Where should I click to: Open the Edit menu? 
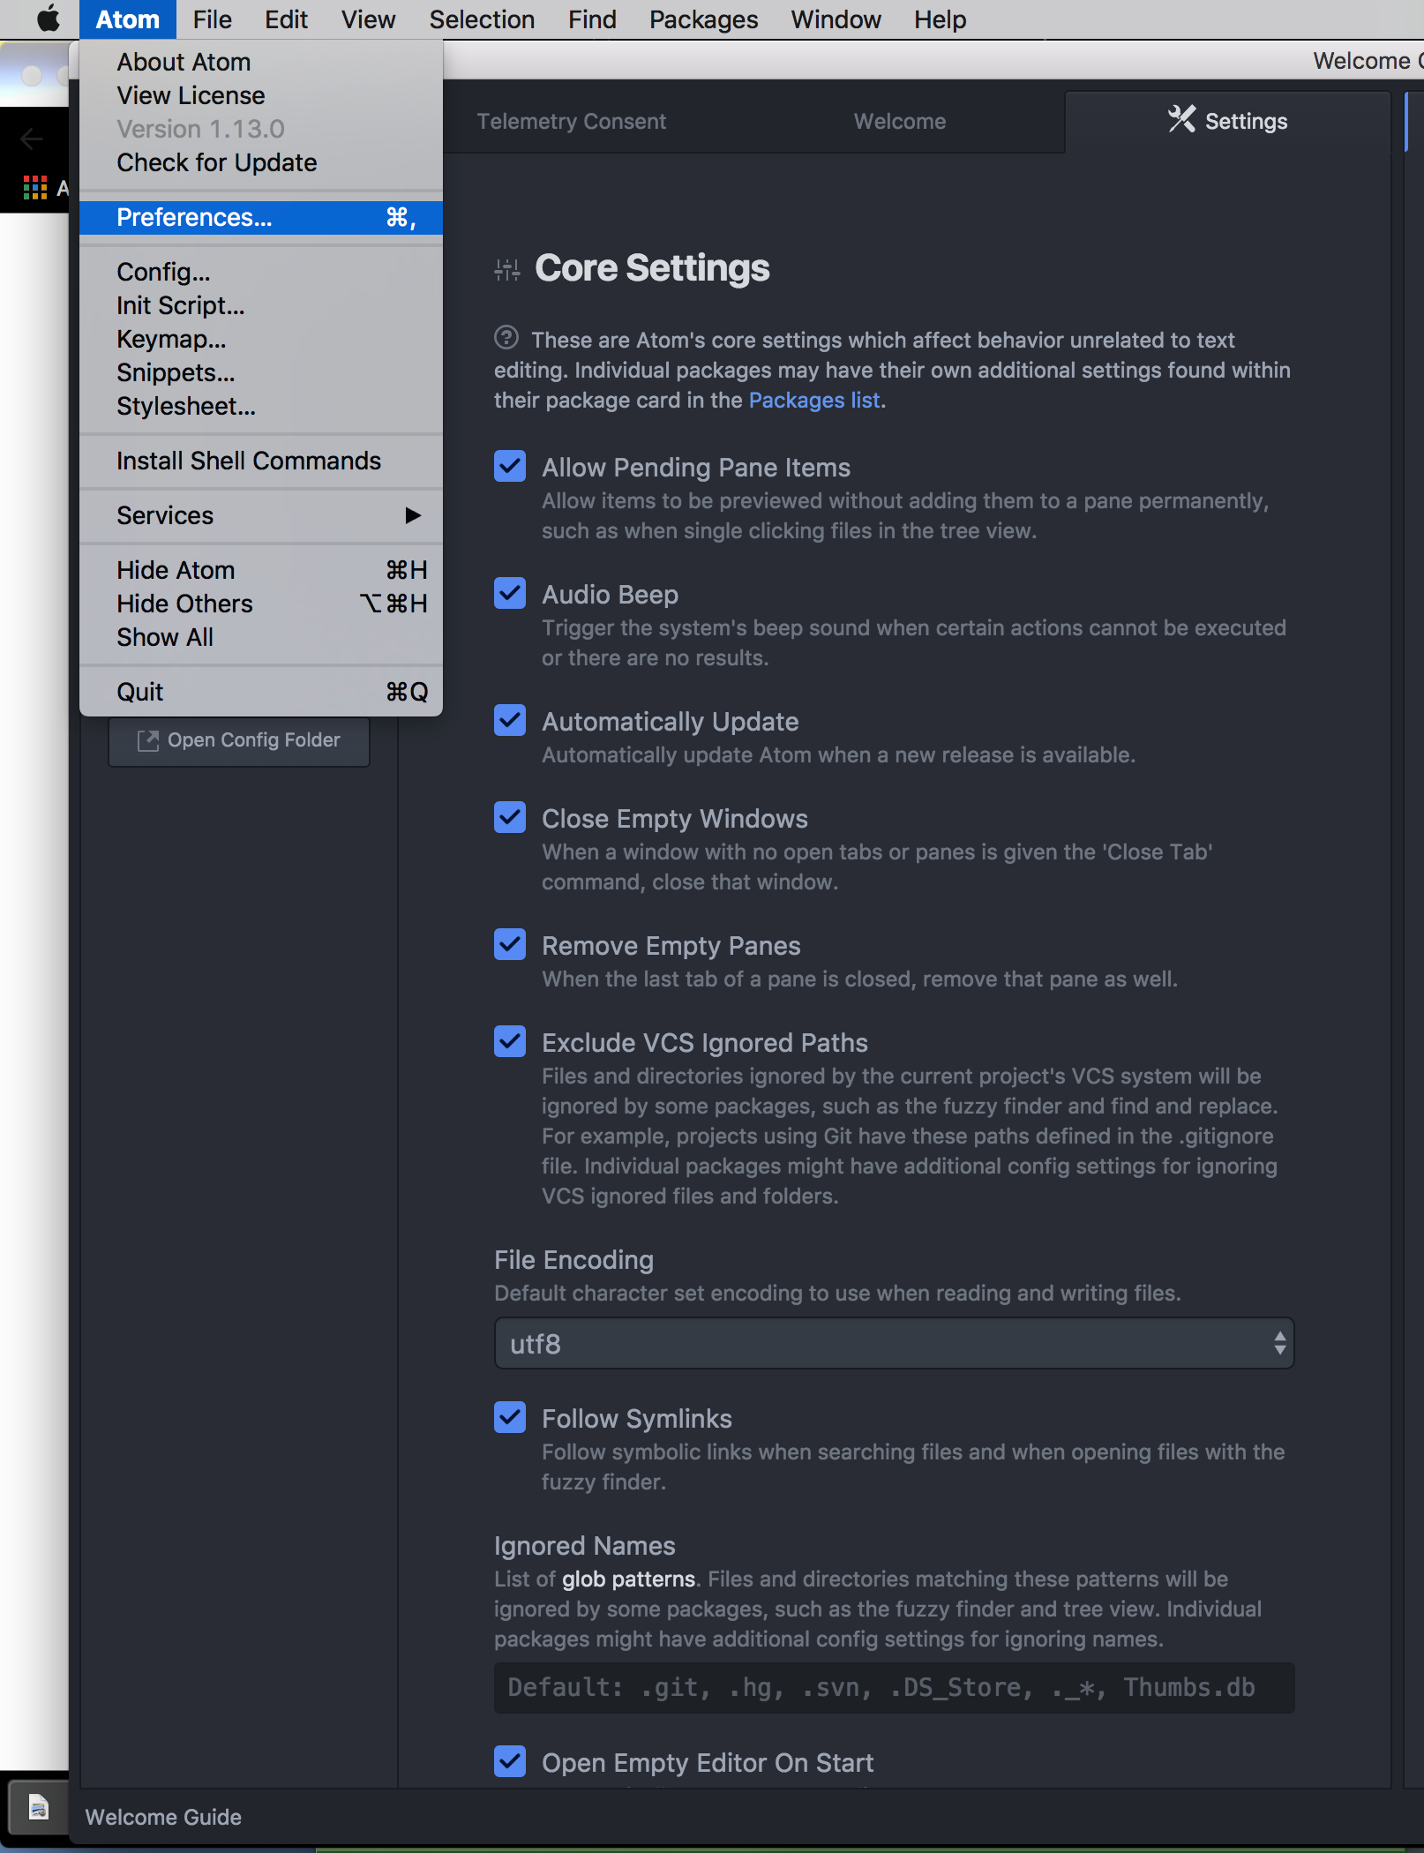(286, 19)
